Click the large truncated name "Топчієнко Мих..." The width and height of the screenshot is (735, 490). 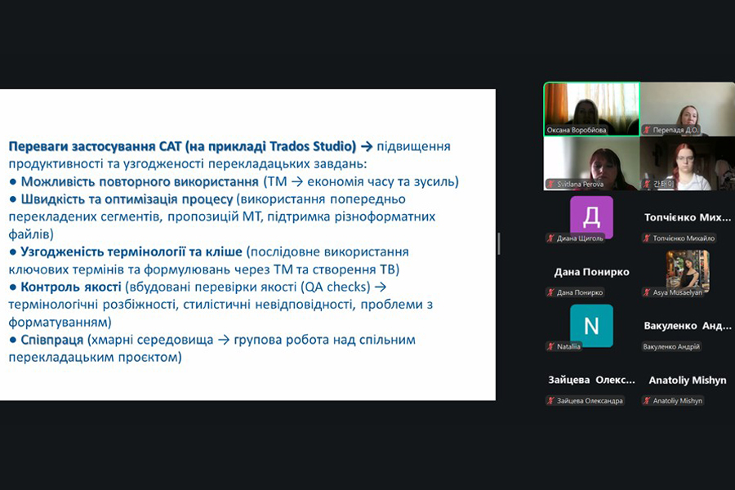click(687, 217)
